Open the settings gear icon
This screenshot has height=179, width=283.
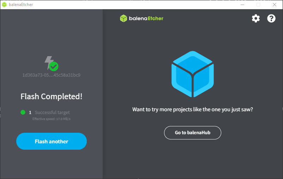(x=255, y=18)
